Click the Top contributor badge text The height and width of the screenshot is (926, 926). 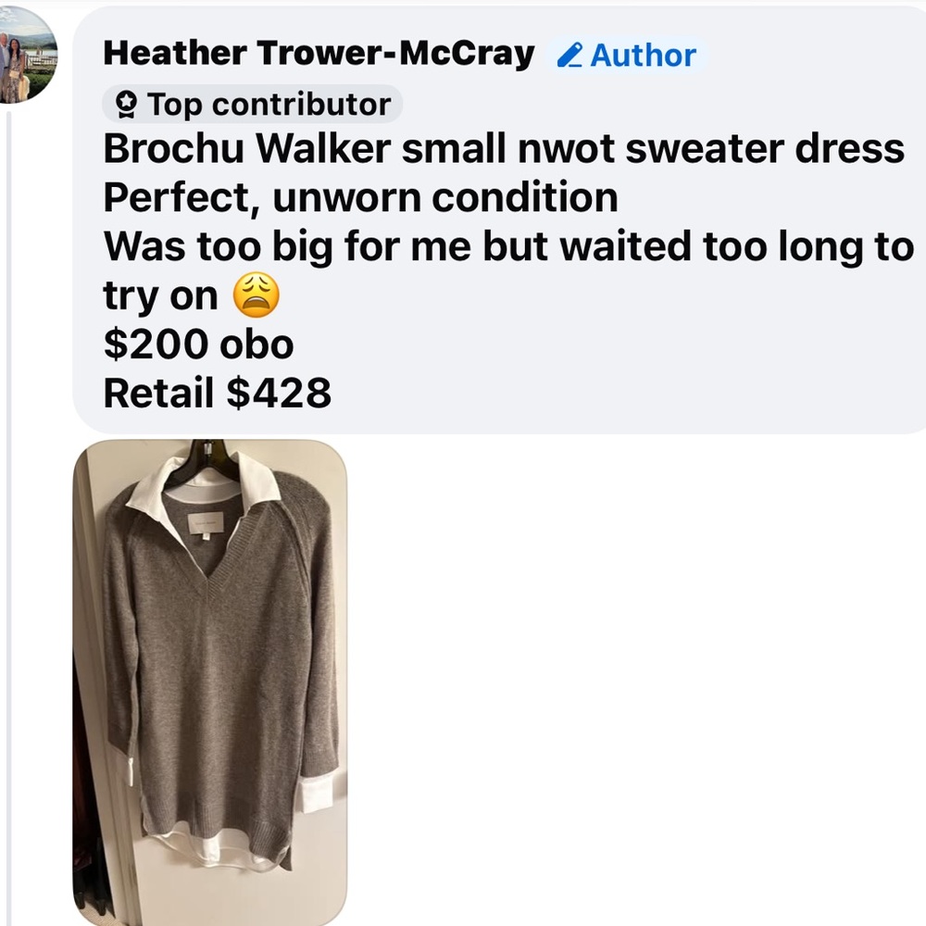(x=269, y=105)
